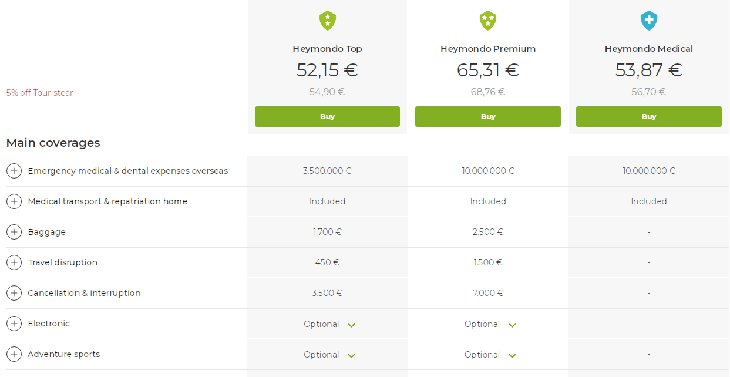Click the Main coverages heading
This screenshot has width=730, height=377.
point(53,143)
